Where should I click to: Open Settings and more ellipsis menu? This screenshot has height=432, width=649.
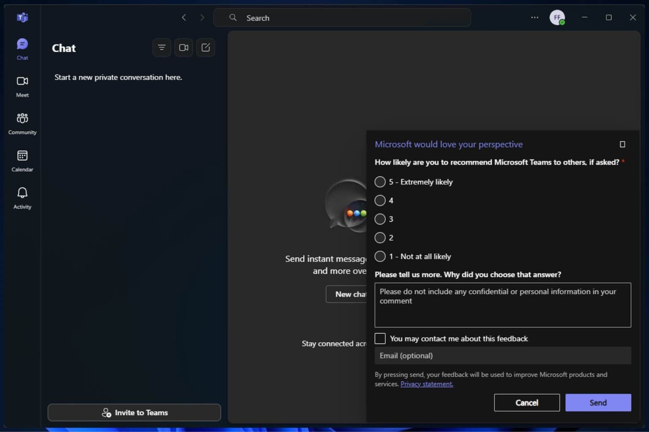534,17
